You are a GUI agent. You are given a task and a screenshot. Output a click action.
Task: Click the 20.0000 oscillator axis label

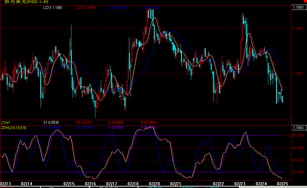coord(298,172)
